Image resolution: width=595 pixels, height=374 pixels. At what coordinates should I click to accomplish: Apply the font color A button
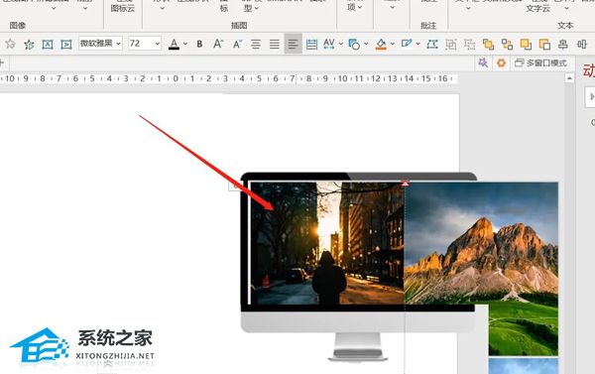click(174, 44)
